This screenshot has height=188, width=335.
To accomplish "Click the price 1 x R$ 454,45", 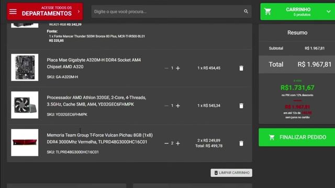I will coord(209,68).
